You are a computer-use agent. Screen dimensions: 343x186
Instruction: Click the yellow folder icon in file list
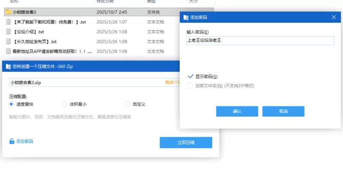8,12
